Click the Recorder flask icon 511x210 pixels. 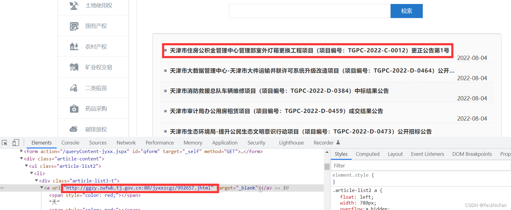[x=338, y=142]
